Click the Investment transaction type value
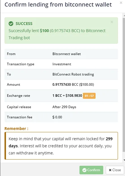This screenshot has height=176, width=125. tap(62, 64)
